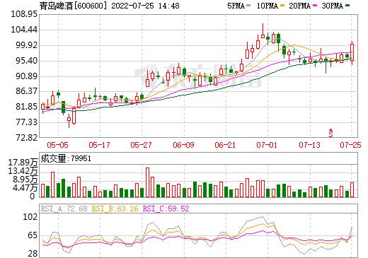
Task: Click the 20PMA legend label
Action: click(x=299, y=6)
